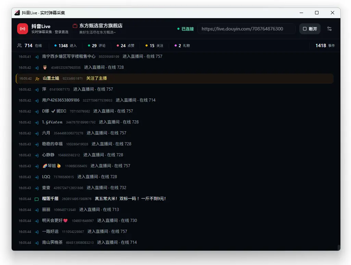Viewport: 351px width, 265px height.
Task: Click the 2 礼物 stat
Action: pyautogui.click(x=182, y=45)
